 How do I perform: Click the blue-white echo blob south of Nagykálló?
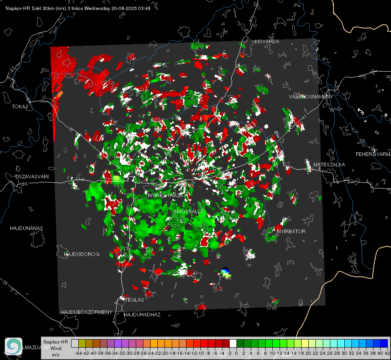click(x=225, y=273)
